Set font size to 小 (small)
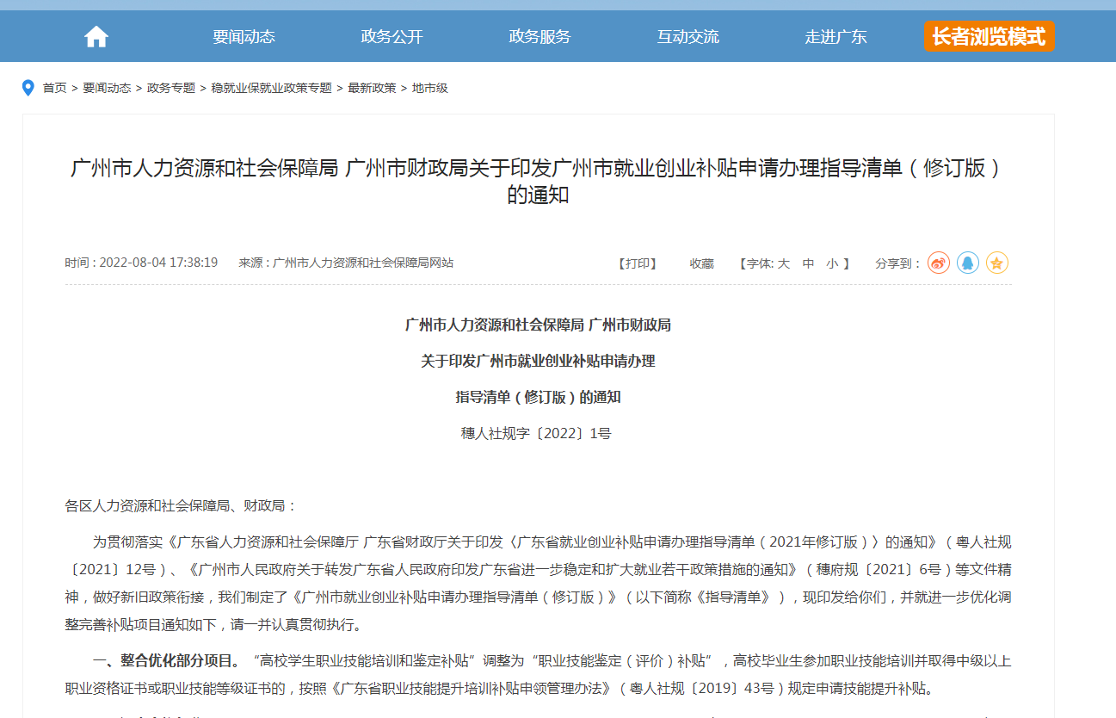This screenshot has width=1116, height=718. click(832, 263)
